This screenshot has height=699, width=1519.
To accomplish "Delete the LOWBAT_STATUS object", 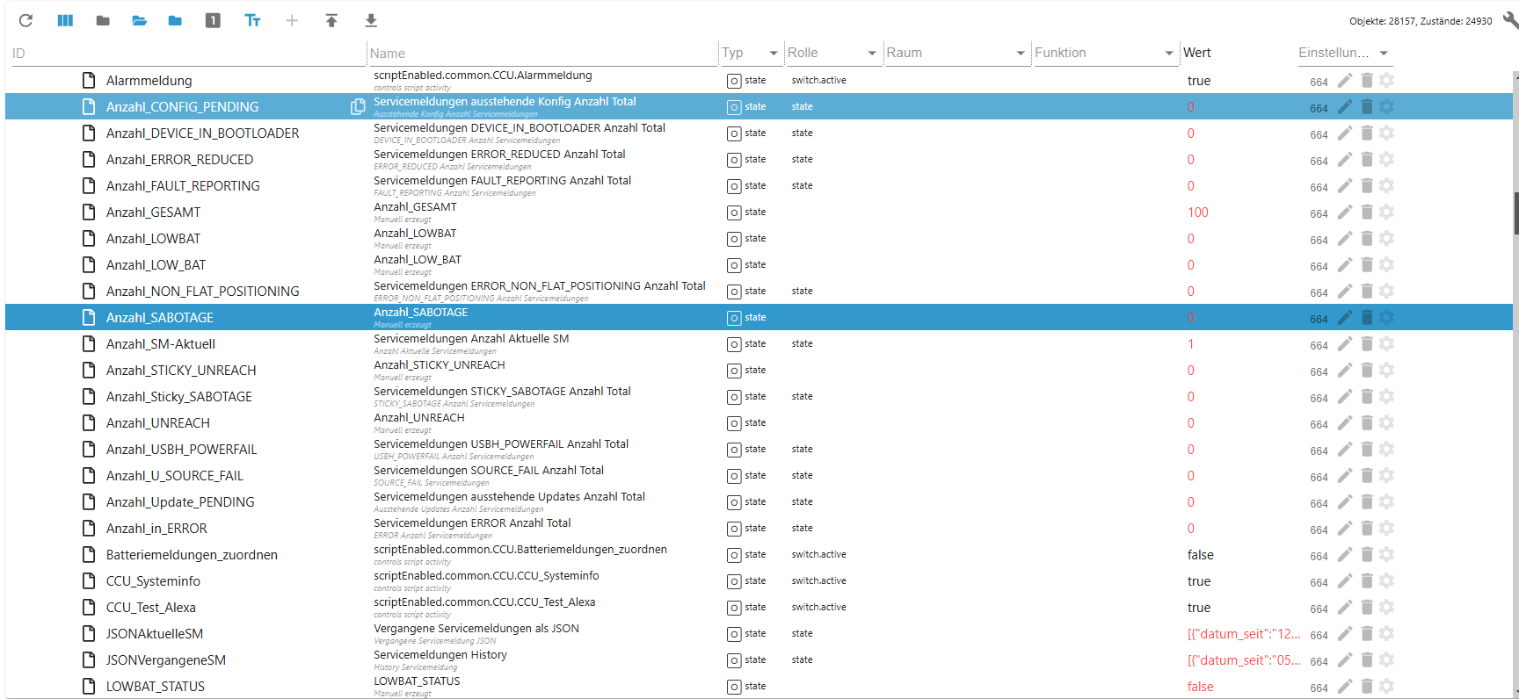I will [1367, 687].
